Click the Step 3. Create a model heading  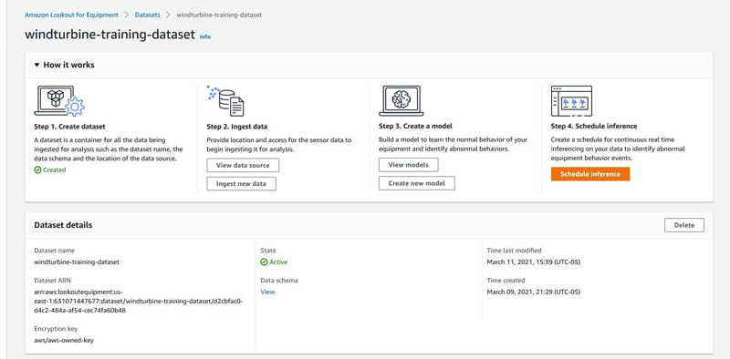tap(415, 126)
